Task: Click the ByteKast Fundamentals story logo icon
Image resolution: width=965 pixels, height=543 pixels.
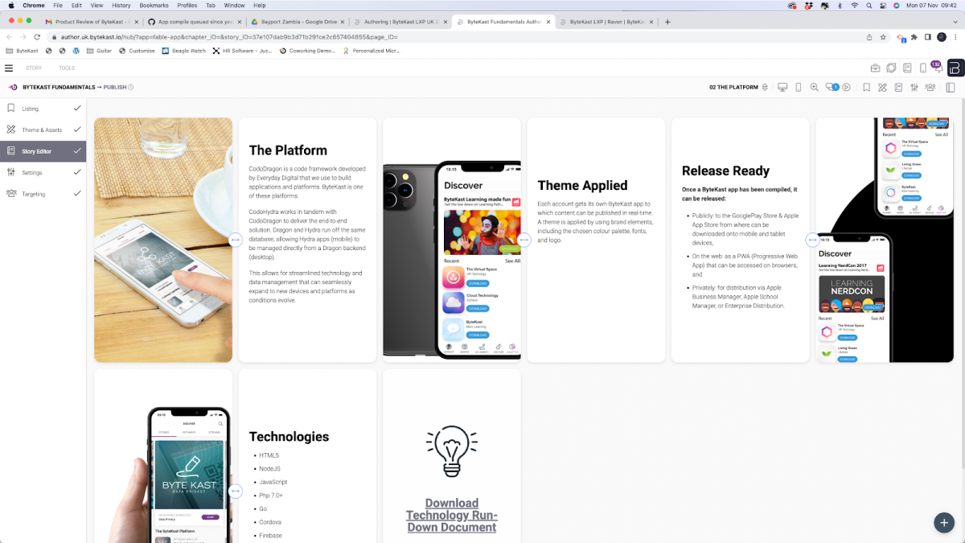Action: [13, 87]
